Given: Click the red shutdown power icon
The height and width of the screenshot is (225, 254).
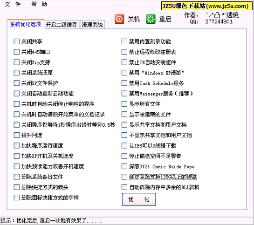Looking at the screenshot, I should pyautogui.click(x=119, y=19).
